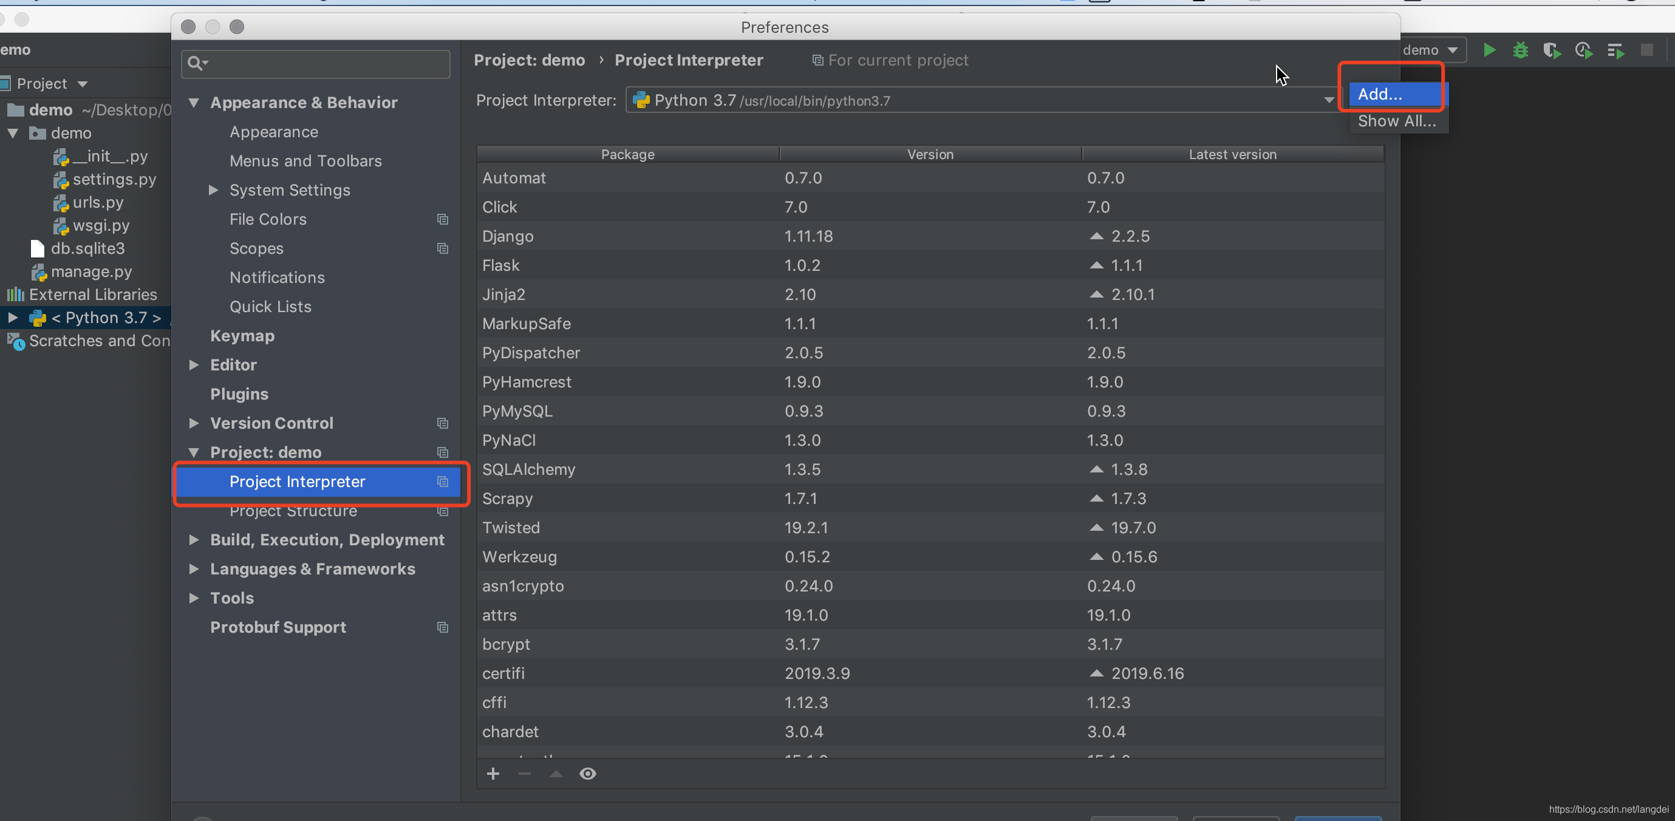Image resolution: width=1675 pixels, height=821 pixels.
Task: Click the Stop square icon in toolbar
Action: click(x=1647, y=50)
